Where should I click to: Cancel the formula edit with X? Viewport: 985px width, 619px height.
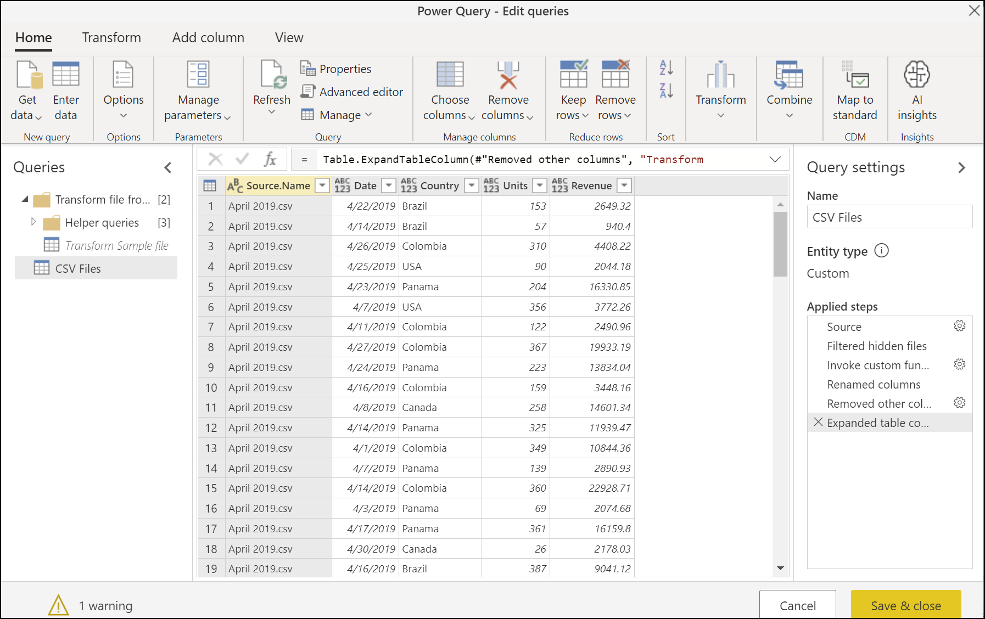[216, 159]
